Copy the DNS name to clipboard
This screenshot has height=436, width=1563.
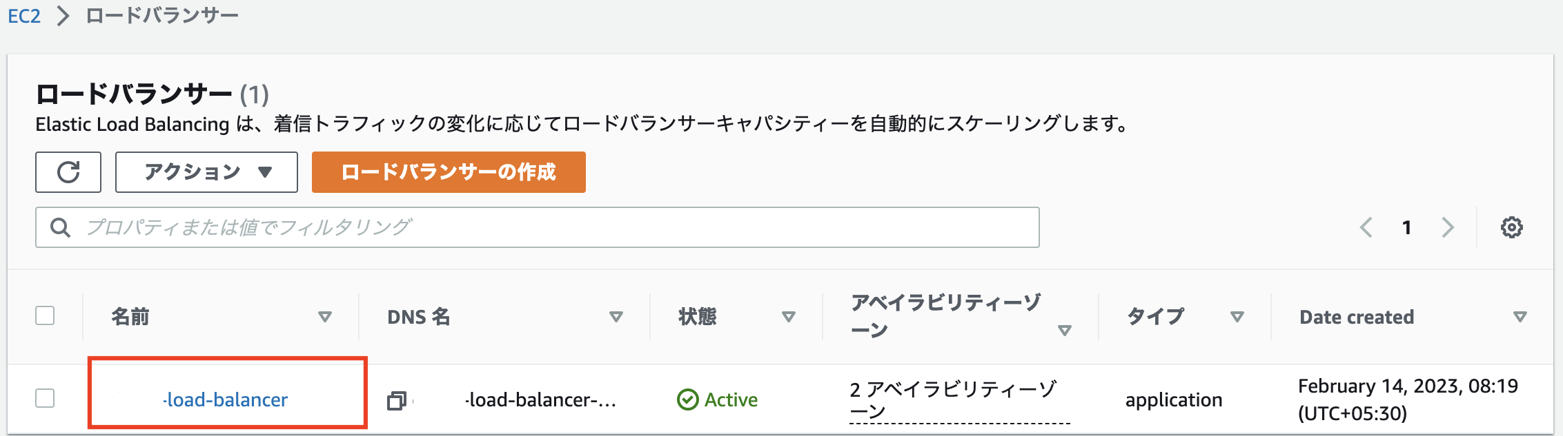coord(397,400)
